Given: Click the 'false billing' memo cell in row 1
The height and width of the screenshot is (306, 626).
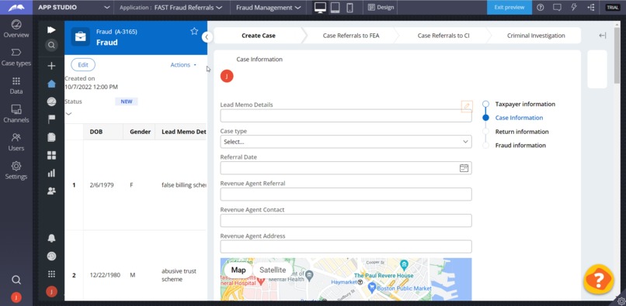Looking at the screenshot, I should point(183,185).
